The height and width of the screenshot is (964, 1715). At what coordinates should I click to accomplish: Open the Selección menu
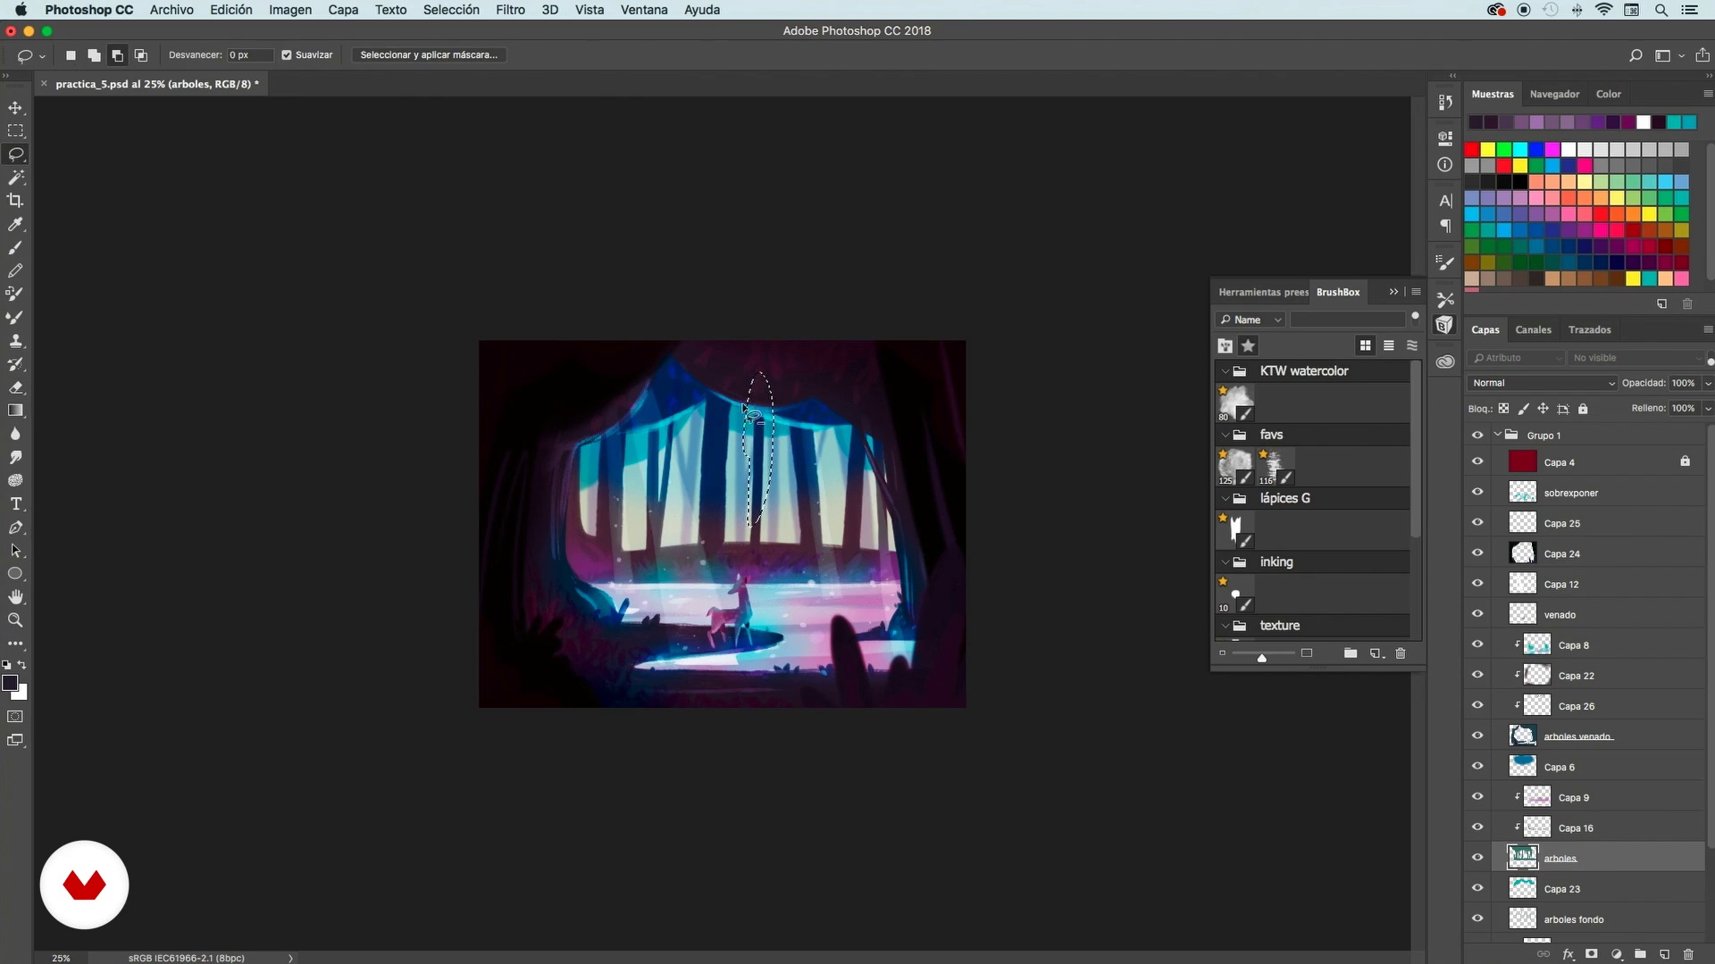(x=450, y=10)
